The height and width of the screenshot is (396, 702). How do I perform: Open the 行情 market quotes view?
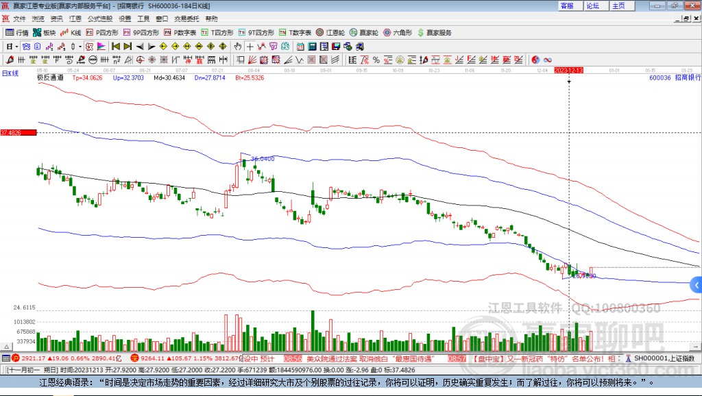click(17, 32)
